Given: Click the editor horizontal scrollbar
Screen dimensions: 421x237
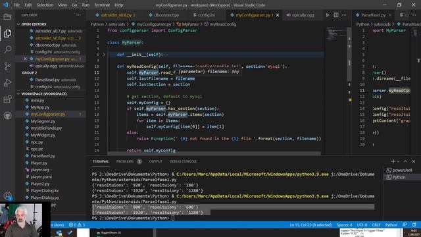Looking at the screenshot, I should point(214,153).
